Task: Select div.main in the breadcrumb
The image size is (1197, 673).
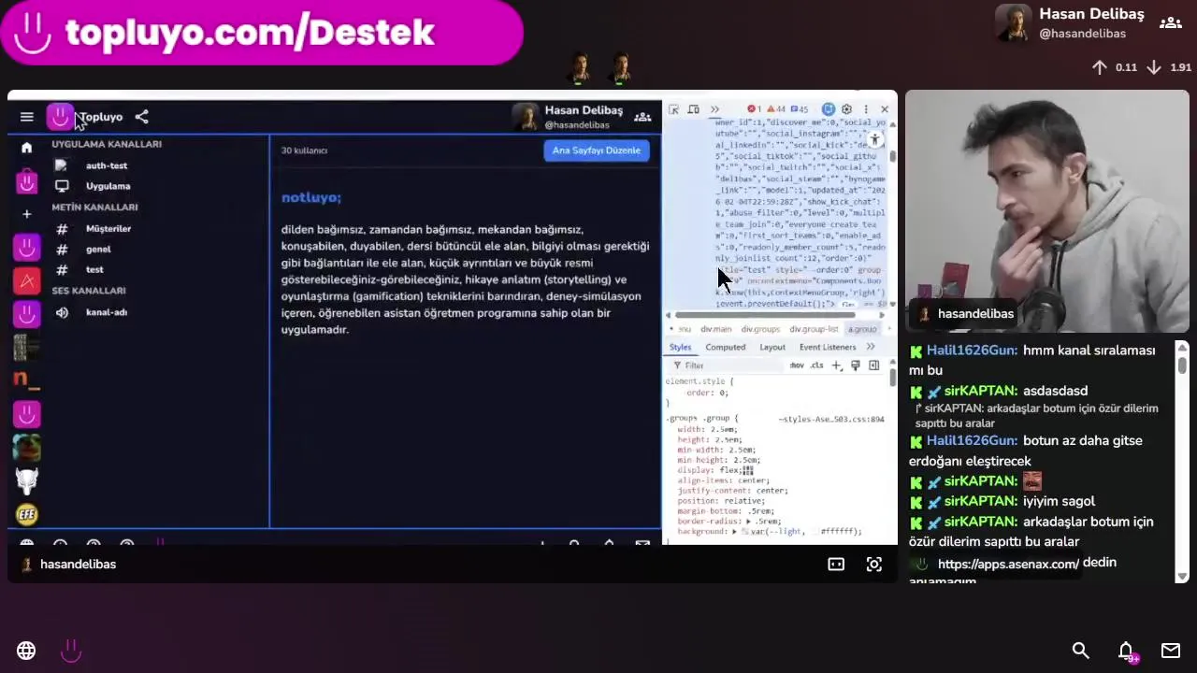Action: click(716, 329)
